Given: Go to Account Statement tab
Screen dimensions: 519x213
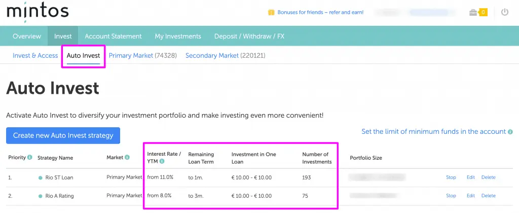Looking at the screenshot, I should [113, 37].
